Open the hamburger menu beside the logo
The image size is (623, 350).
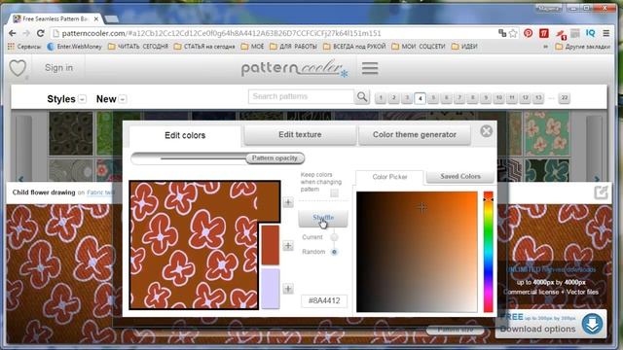370,68
